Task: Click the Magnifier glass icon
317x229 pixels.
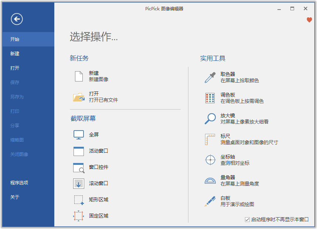Action: coord(210,119)
